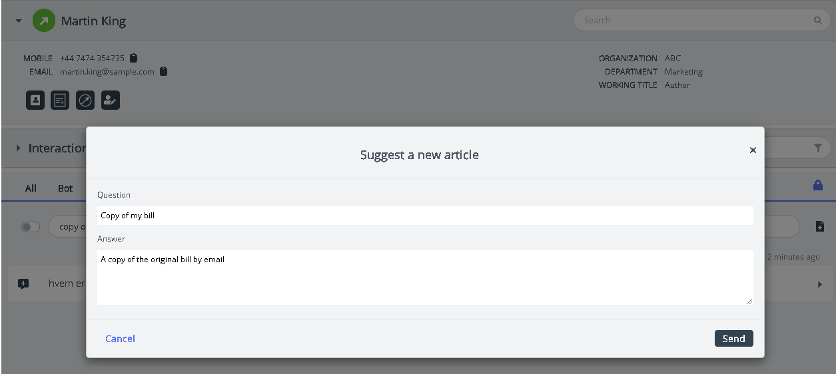Click the search magnifier icon
Viewport: 836px width, 374px height.
click(817, 21)
